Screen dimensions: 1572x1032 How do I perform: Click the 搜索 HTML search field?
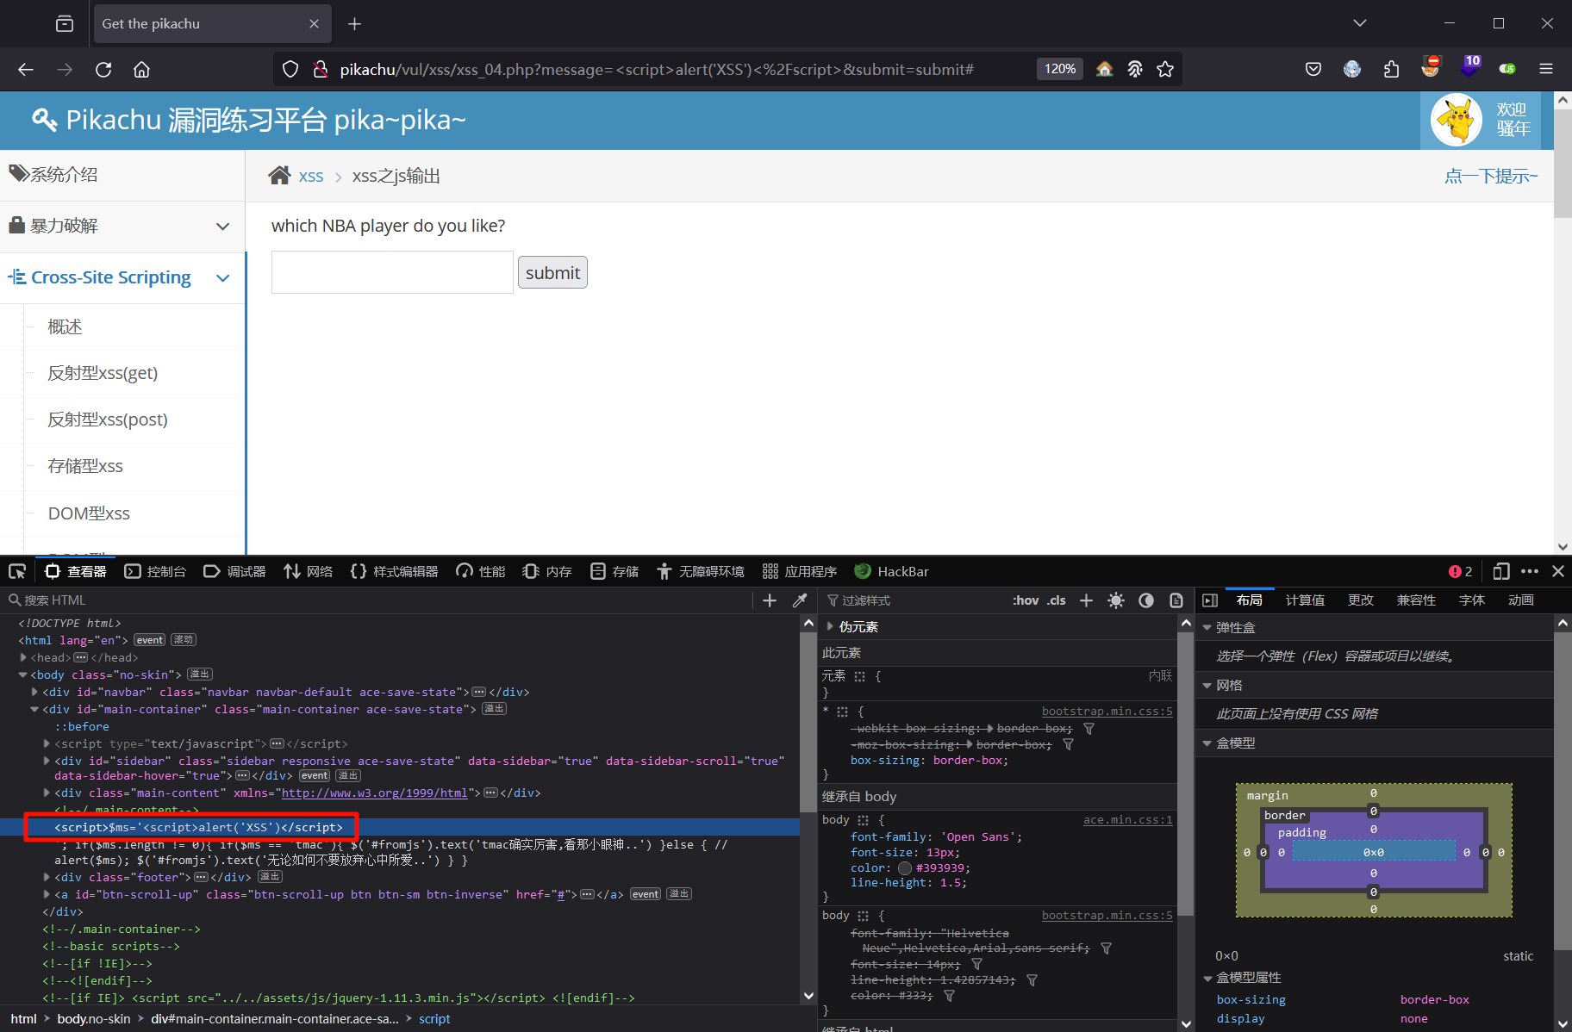point(379,600)
